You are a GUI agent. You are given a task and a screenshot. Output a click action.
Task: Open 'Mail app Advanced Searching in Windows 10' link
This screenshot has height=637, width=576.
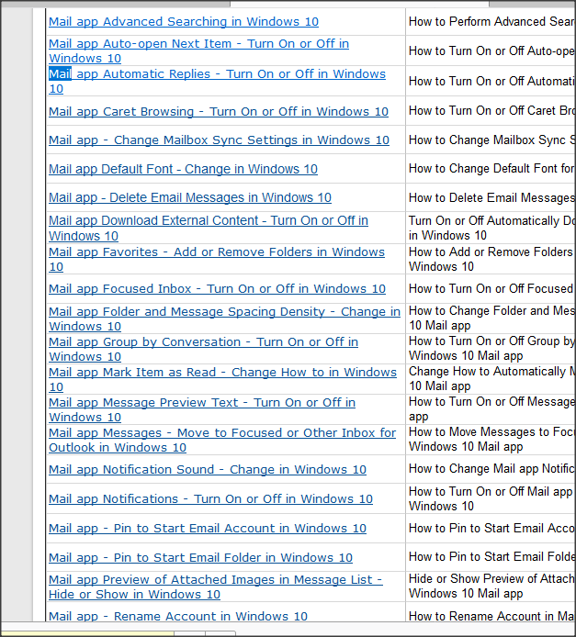(184, 21)
